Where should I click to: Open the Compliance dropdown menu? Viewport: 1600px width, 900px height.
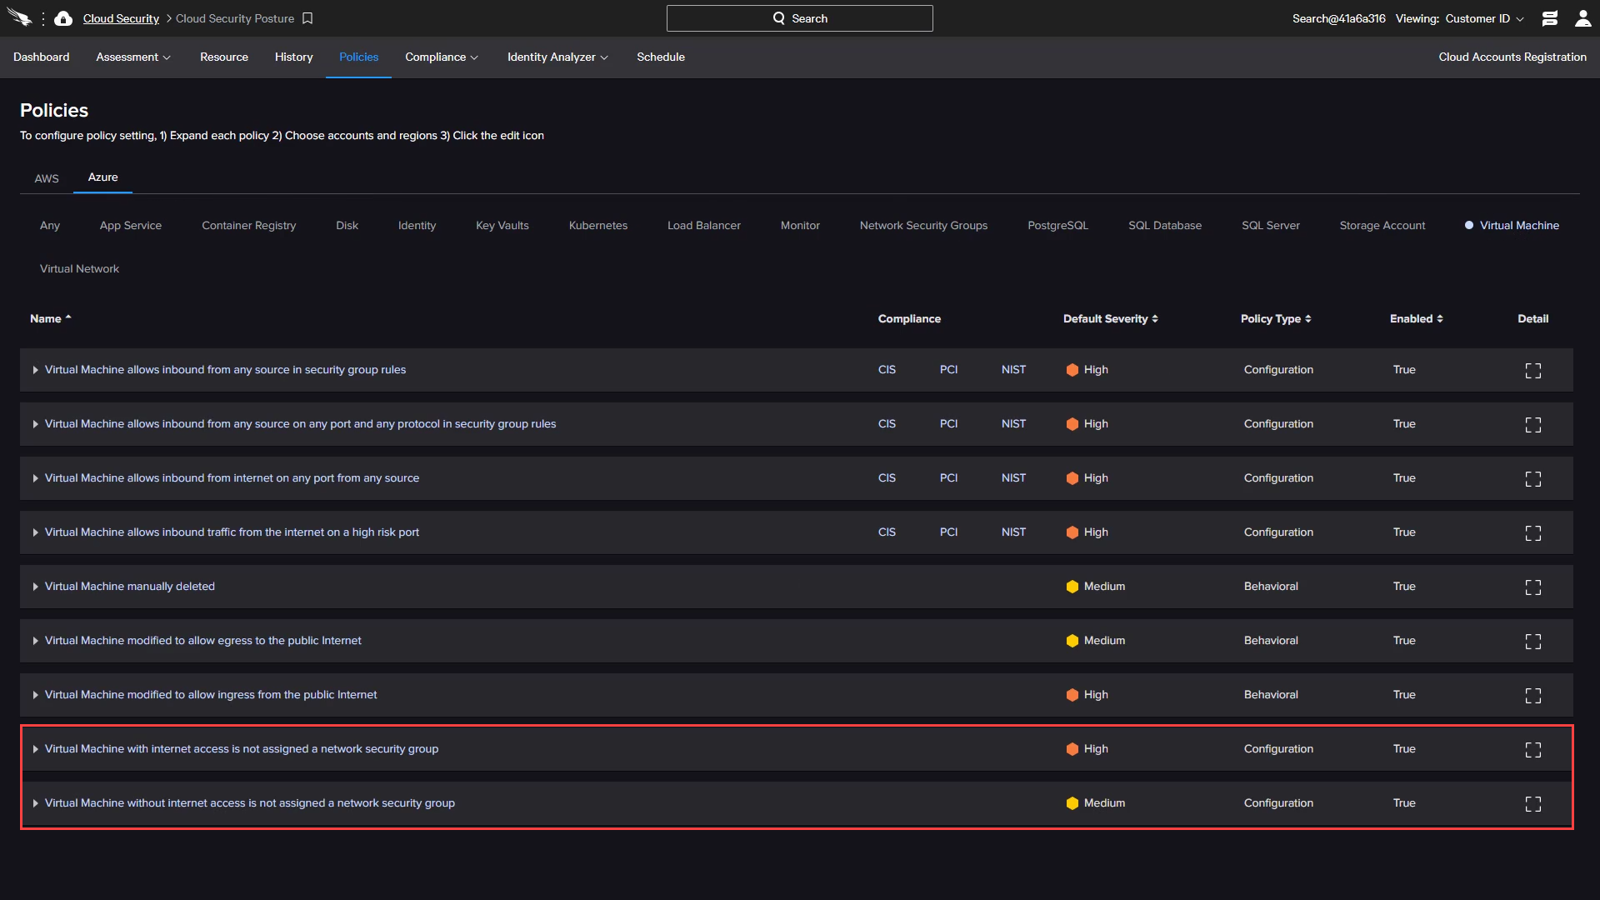[441, 56]
